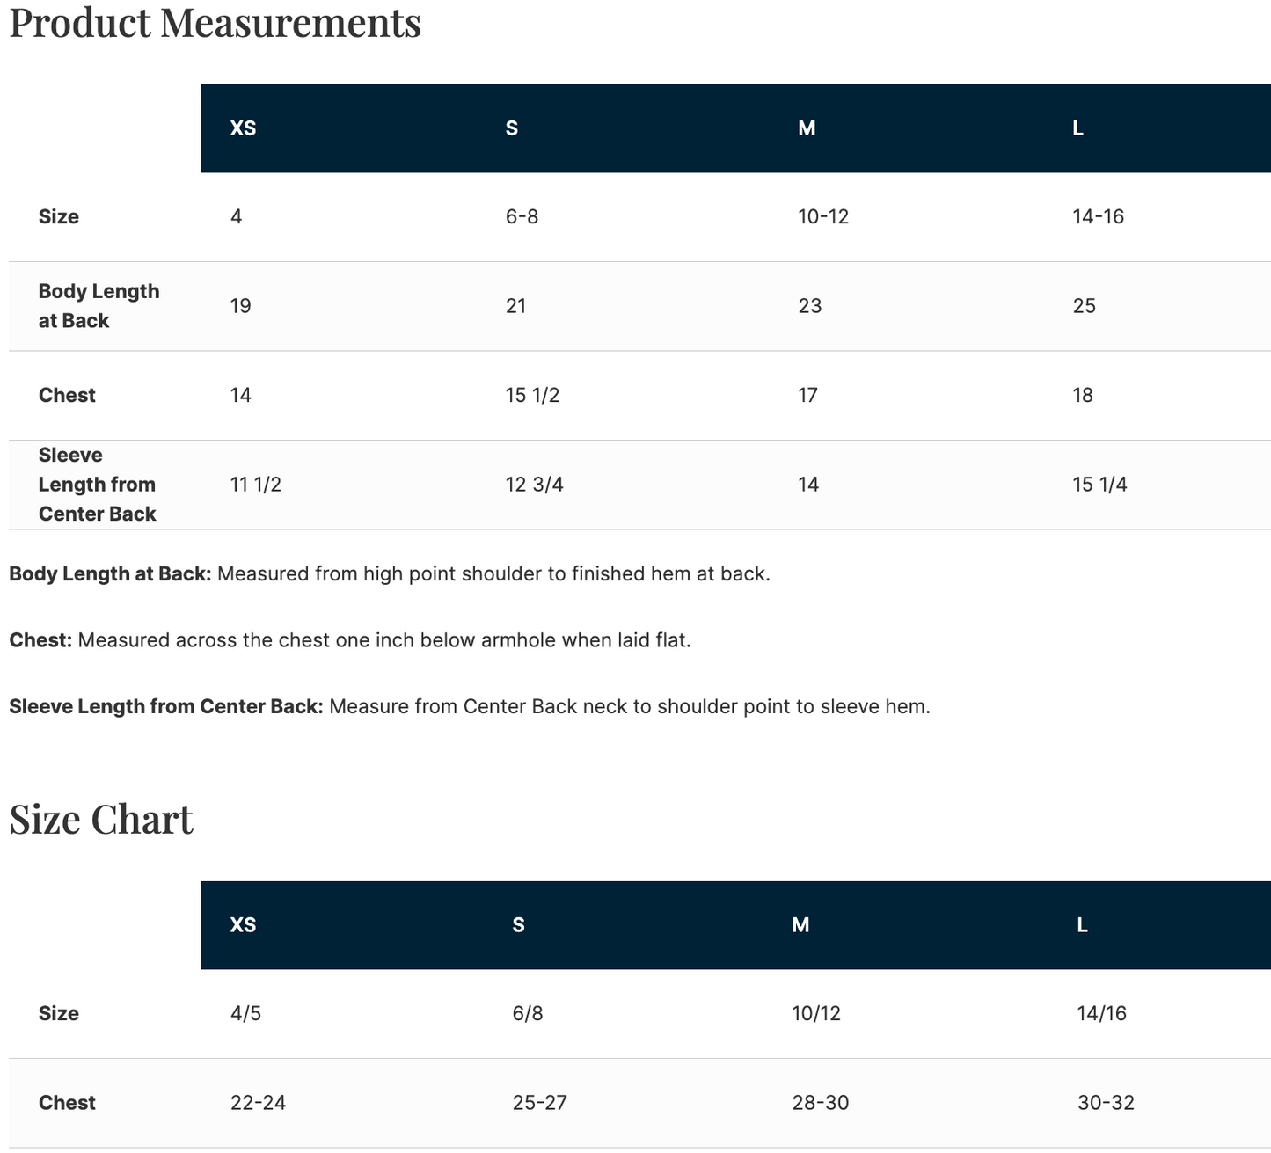1271x1153 pixels.
Task: Click the 22-24 chest range in Size Chart
Action: coord(258,1103)
